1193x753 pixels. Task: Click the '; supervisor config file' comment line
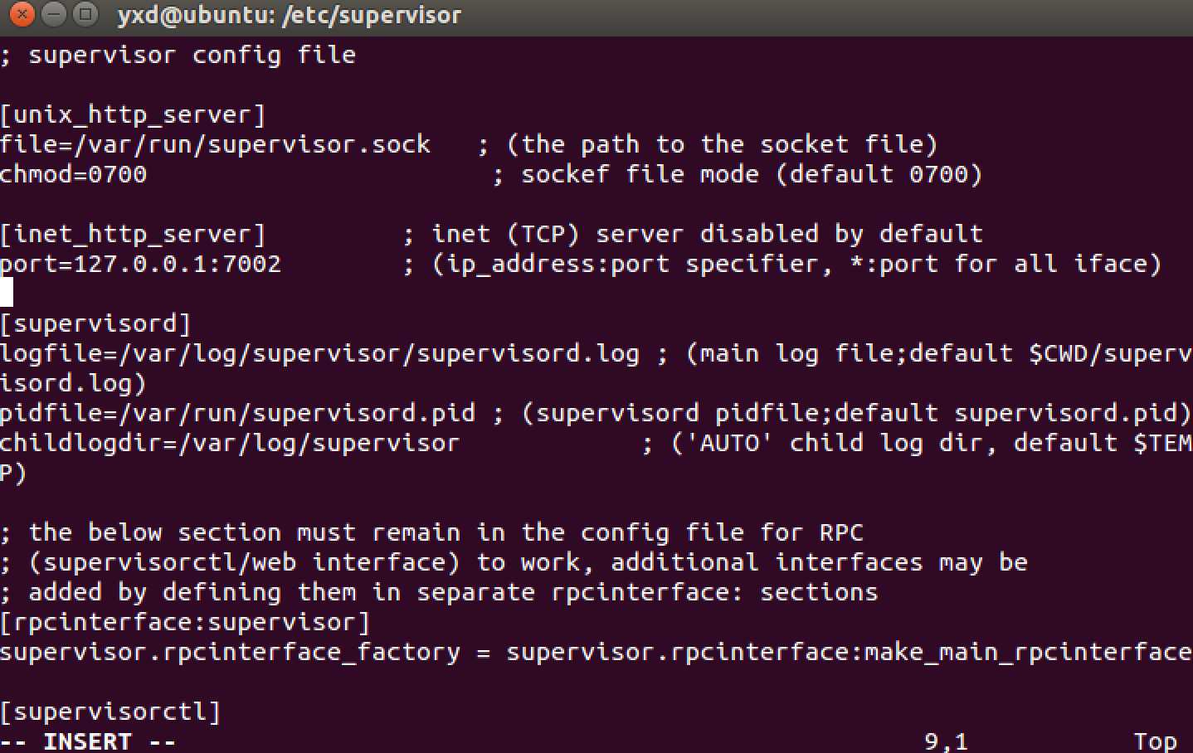pyautogui.click(x=178, y=55)
